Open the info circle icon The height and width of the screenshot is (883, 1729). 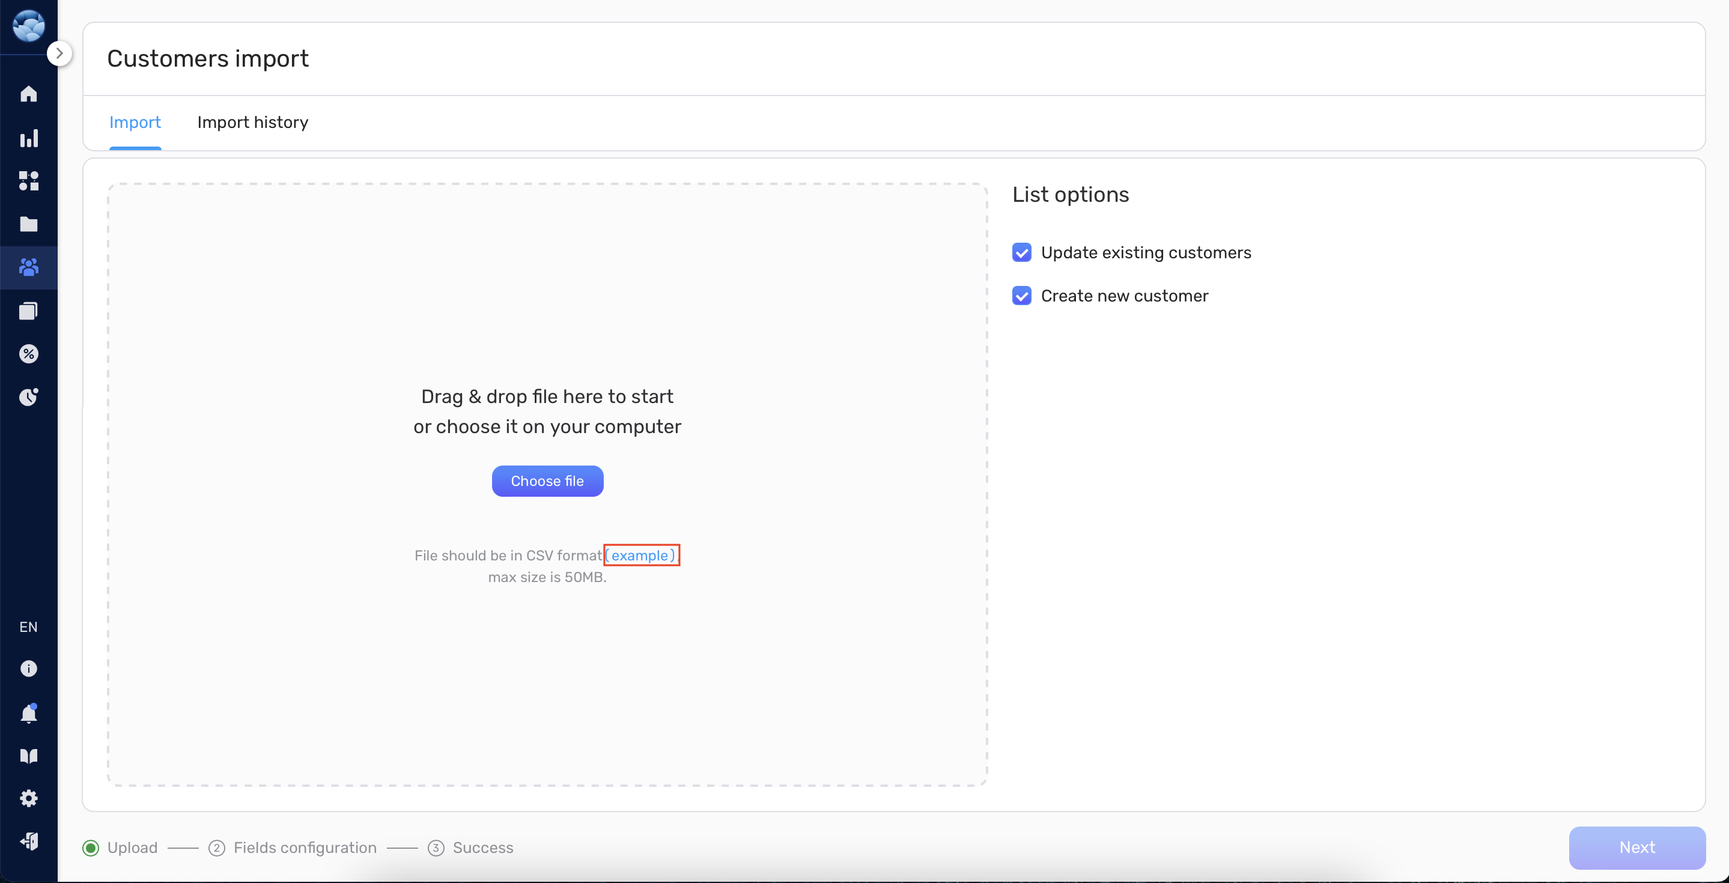coord(29,669)
